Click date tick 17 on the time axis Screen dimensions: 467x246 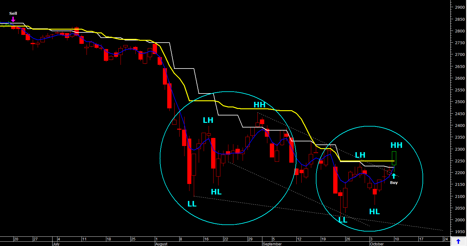(x=421, y=239)
